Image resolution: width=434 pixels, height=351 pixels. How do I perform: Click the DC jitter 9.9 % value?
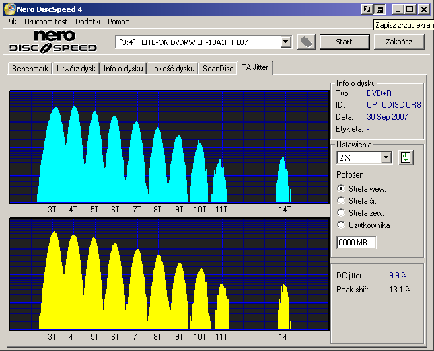click(x=398, y=276)
